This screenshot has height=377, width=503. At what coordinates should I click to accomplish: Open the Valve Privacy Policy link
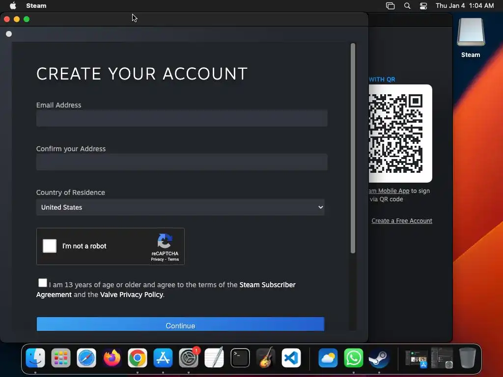coord(132,295)
